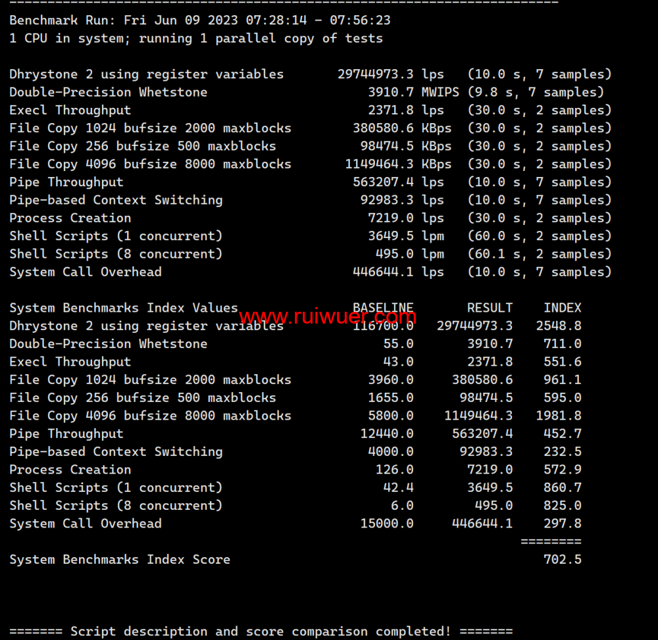Click the 'Script description and score comparison completed' line
This screenshot has width=658, height=640.
261,631
